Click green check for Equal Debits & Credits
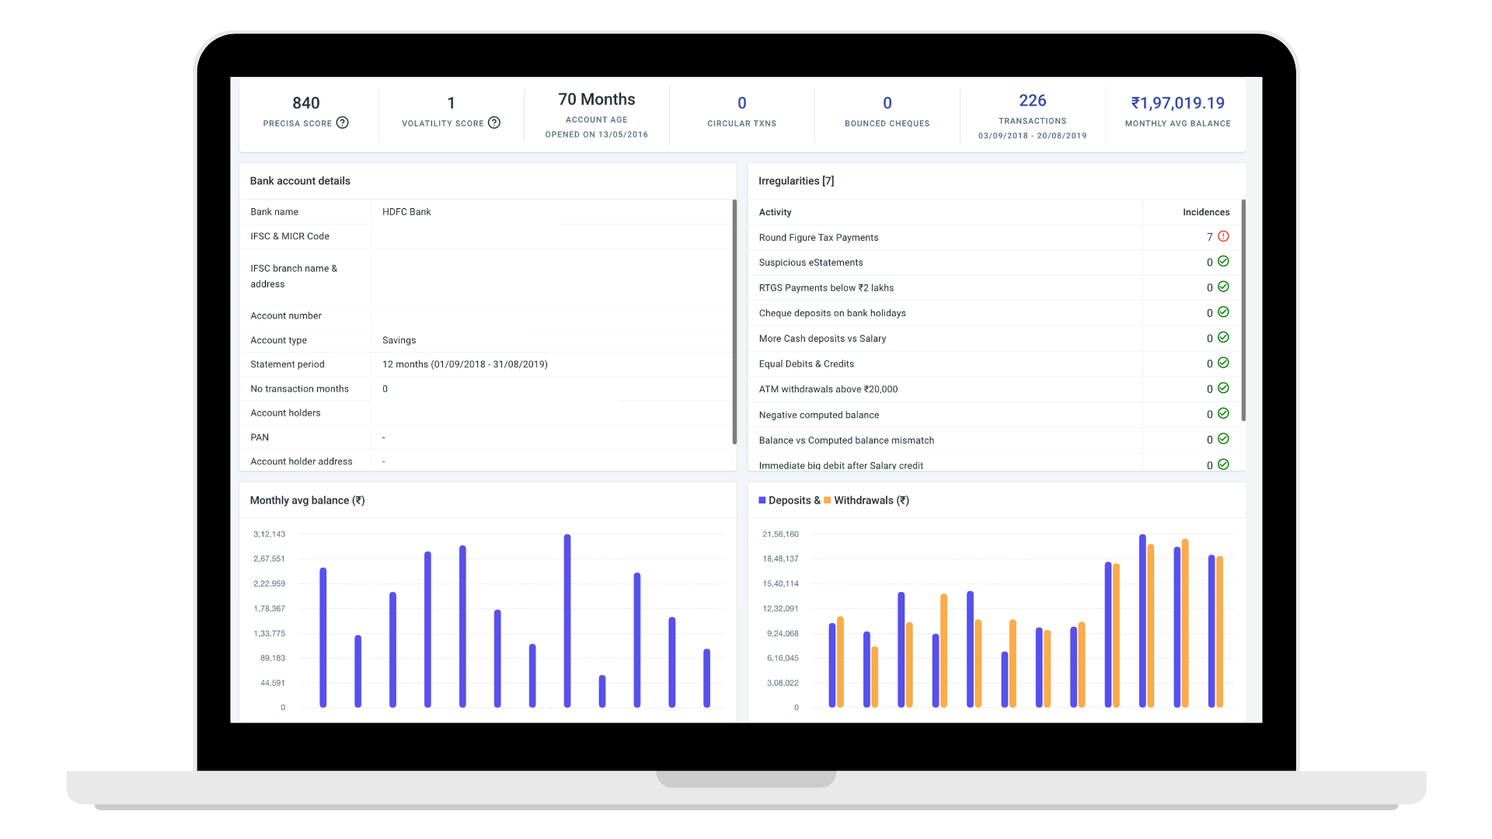 (1223, 363)
